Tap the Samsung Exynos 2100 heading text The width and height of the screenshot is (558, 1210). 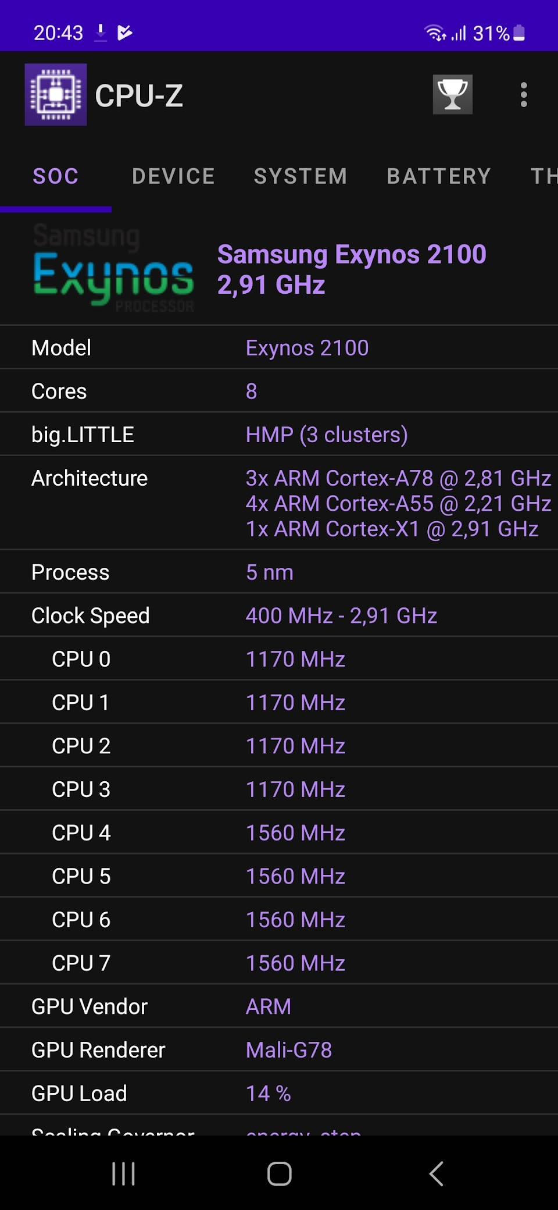click(x=352, y=254)
